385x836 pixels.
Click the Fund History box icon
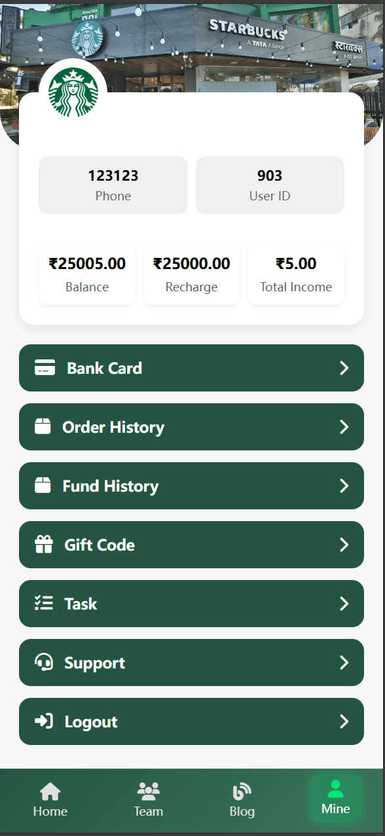click(43, 486)
